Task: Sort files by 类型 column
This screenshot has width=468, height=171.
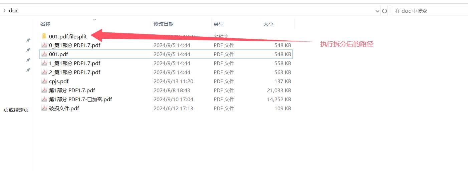Action: [219, 24]
